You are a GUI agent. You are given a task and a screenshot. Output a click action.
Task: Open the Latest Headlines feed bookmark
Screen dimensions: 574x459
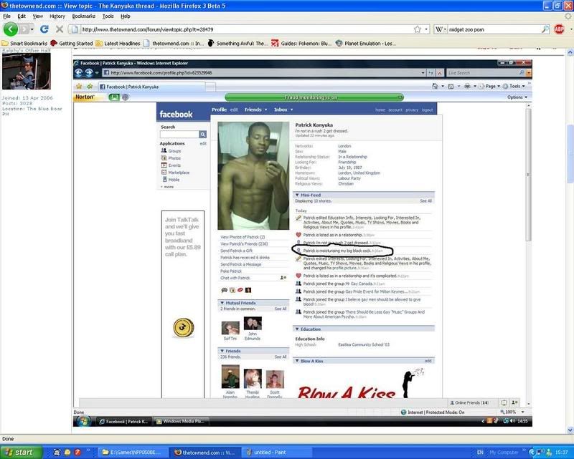tap(118, 44)
